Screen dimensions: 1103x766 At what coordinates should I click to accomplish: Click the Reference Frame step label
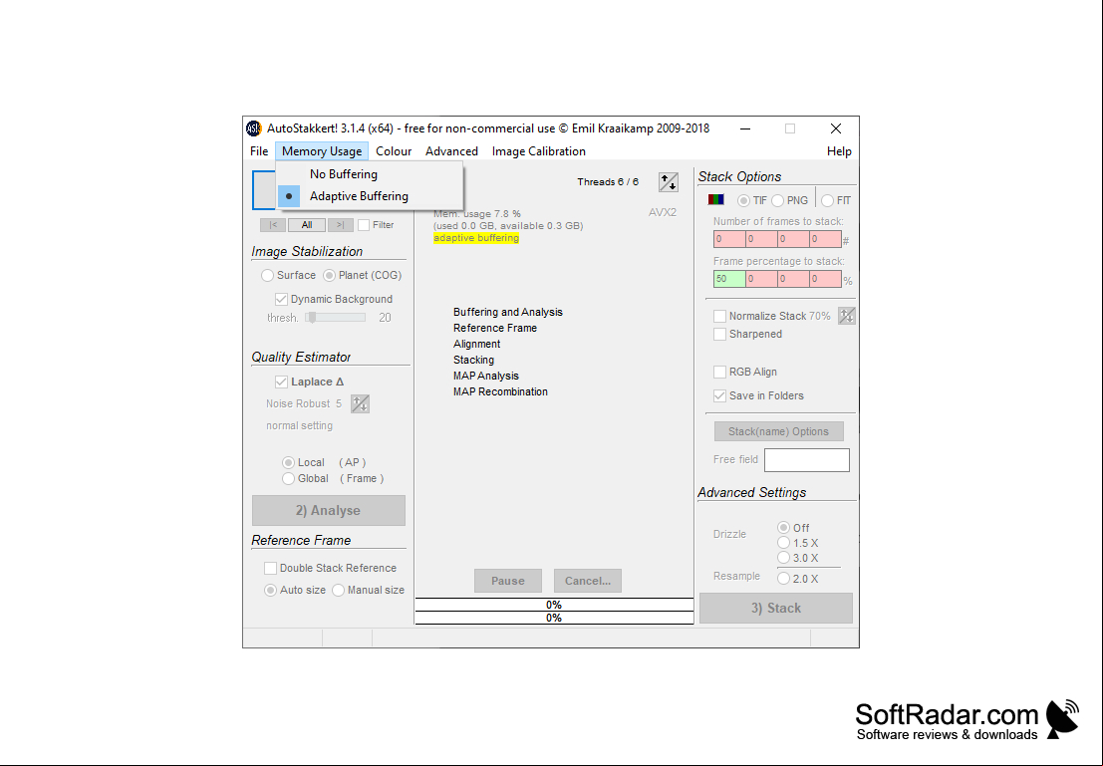click(x=494, y=329)
